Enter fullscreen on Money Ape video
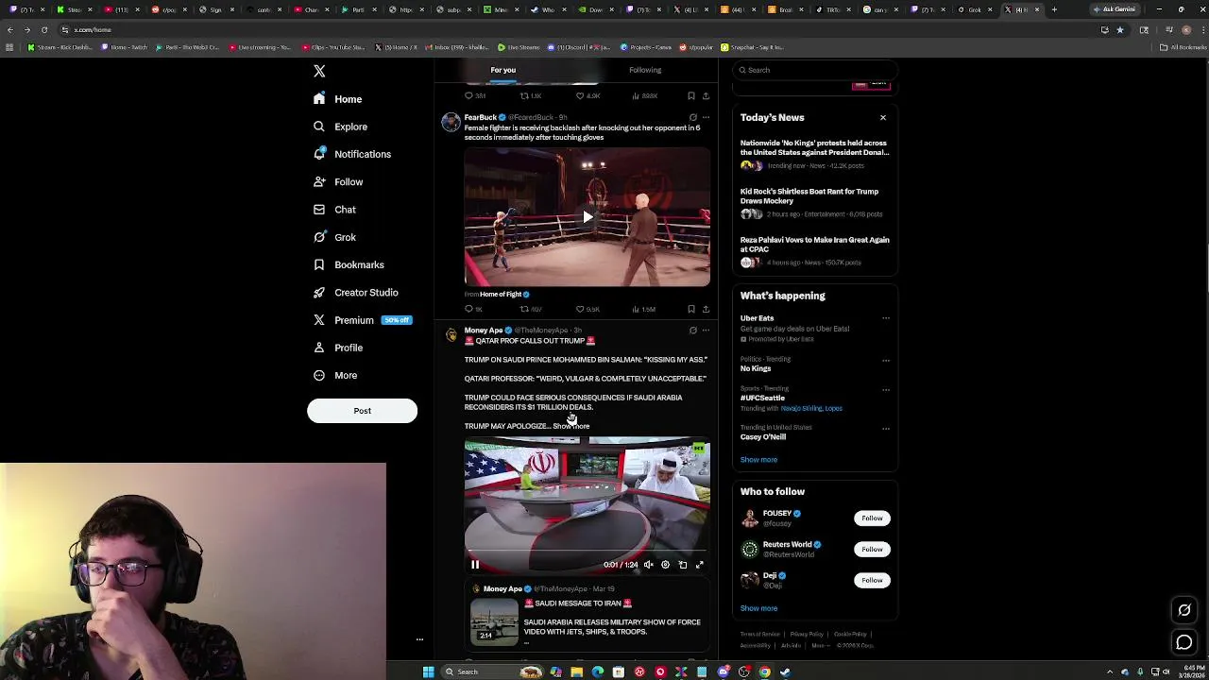Image resolution: width=1209 pixels, height=680 pixels. (700, 565)
